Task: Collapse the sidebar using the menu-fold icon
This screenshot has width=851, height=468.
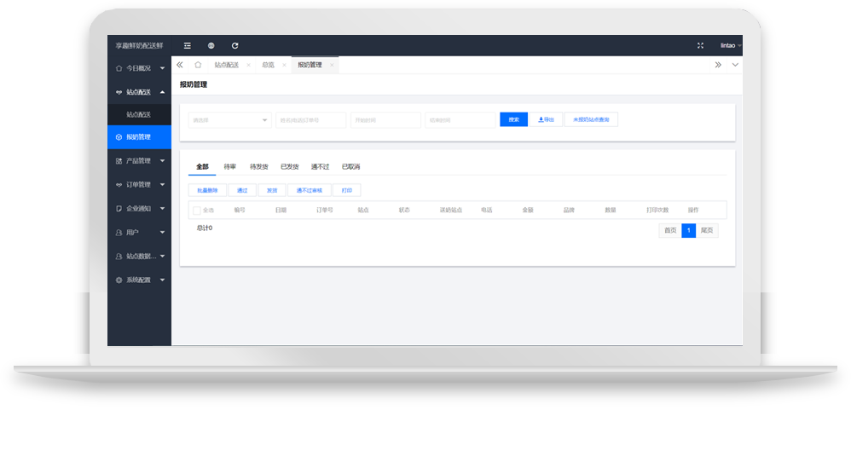Action: point(187,45)
